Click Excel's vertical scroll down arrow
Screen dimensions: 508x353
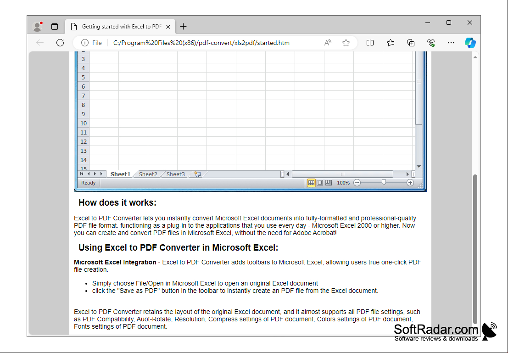pos(419,166)
